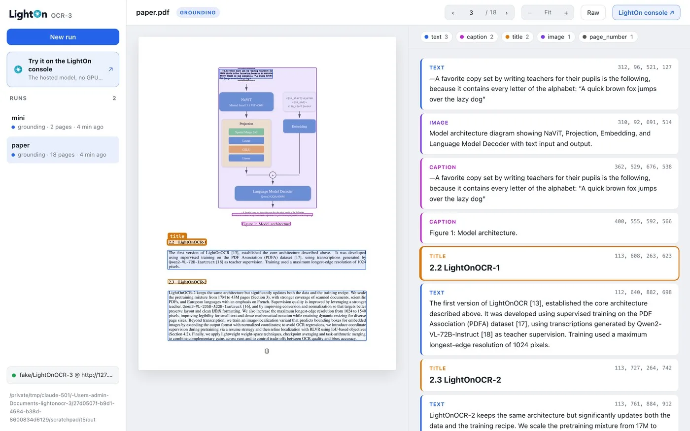Toggle the title filter chip
The height and width of the screenshot is (431, 690).
point(517,37)
